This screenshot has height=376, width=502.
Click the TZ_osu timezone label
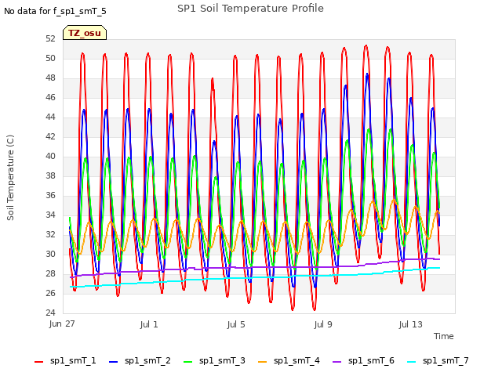pyautogui.click(x=85, y=33)
